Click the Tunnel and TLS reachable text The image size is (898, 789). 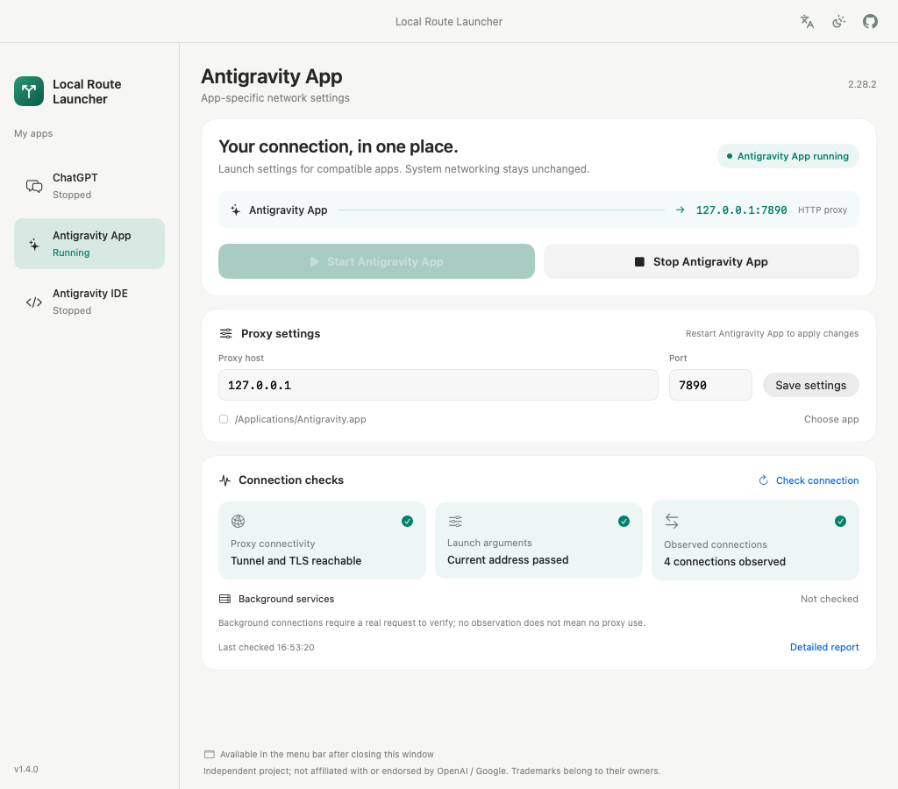(x=296, y=560)
